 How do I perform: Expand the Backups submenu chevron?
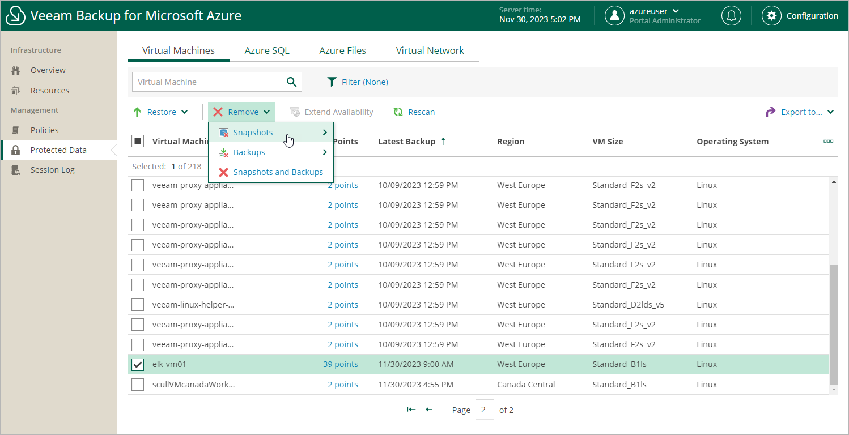click(x=325, y=152)
